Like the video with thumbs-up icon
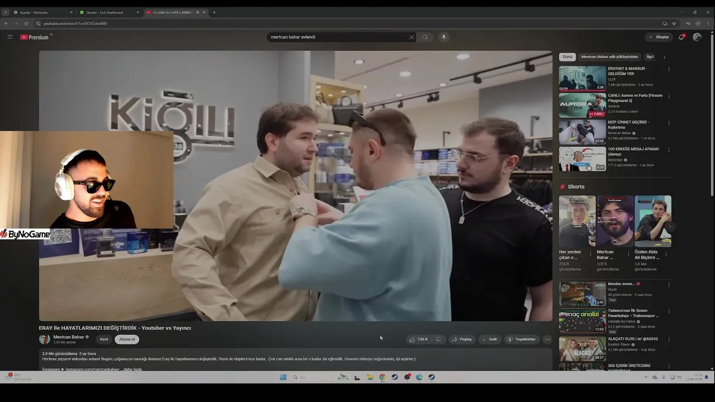The height and width of the screenshot is (402, 715). (x=418, y=339)
